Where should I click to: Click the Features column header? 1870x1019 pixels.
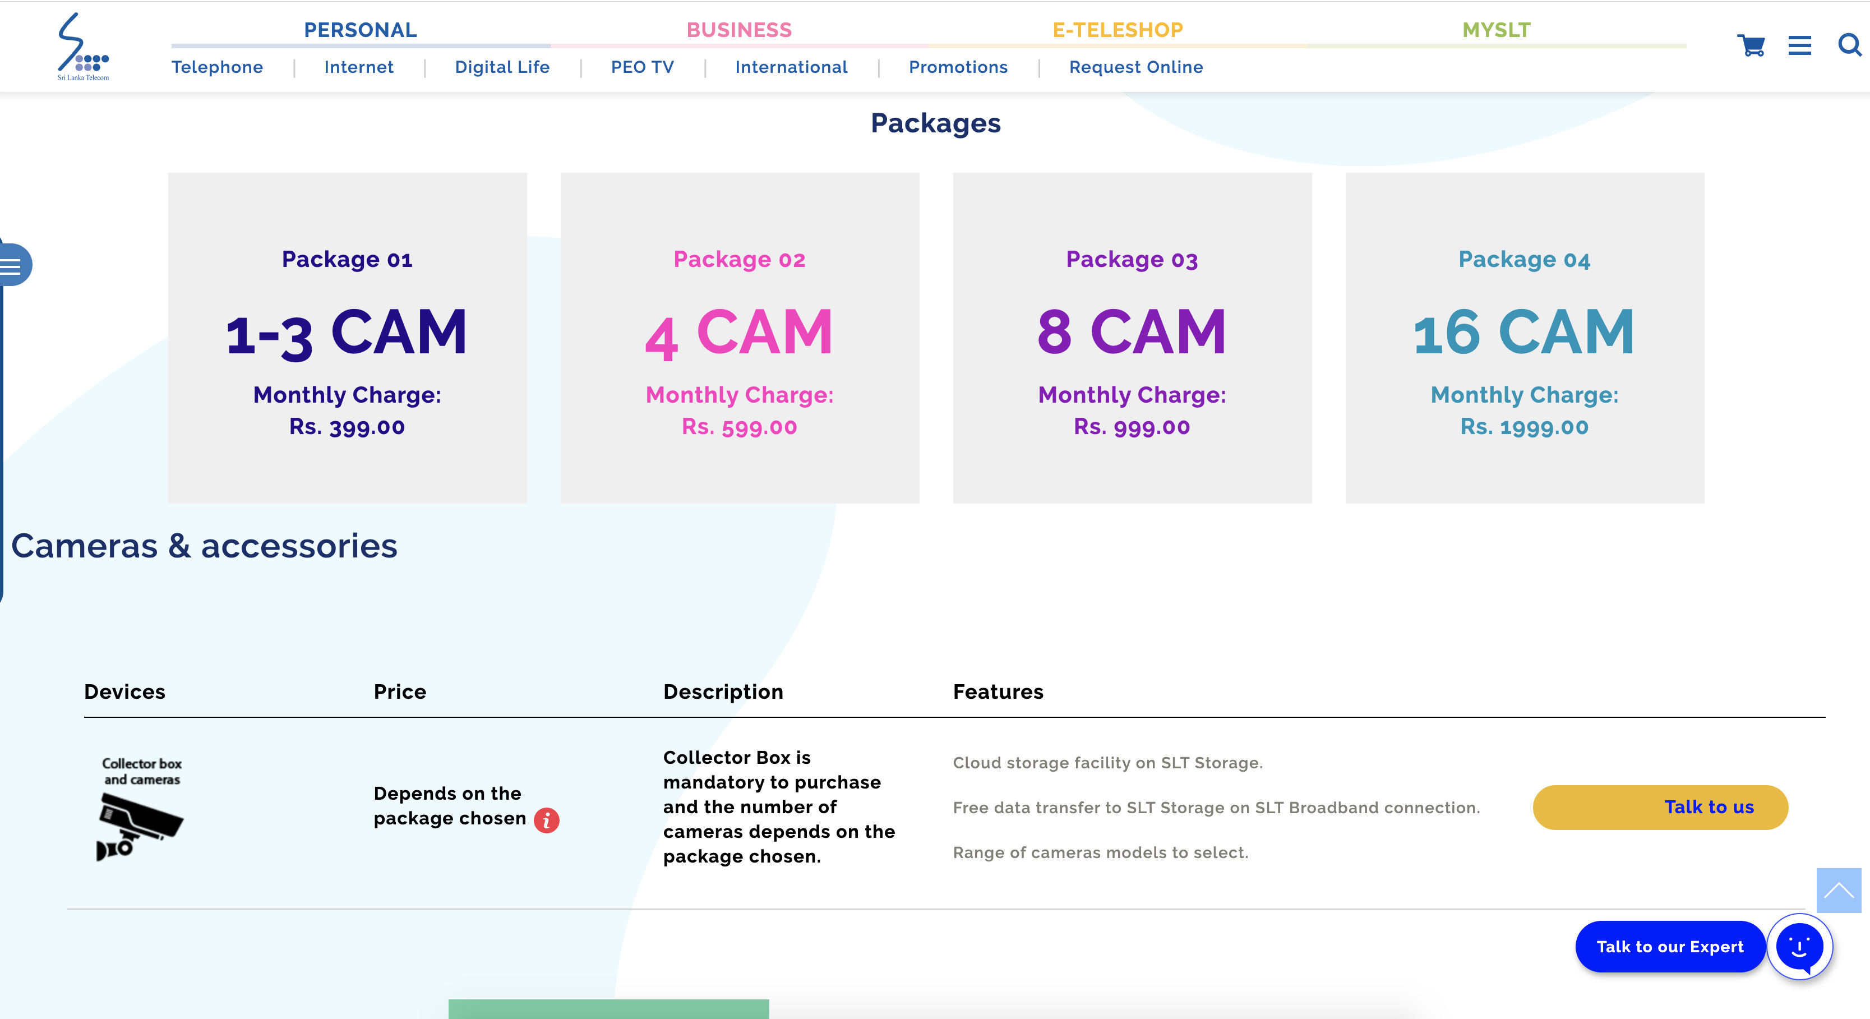(x=998, y=691)
